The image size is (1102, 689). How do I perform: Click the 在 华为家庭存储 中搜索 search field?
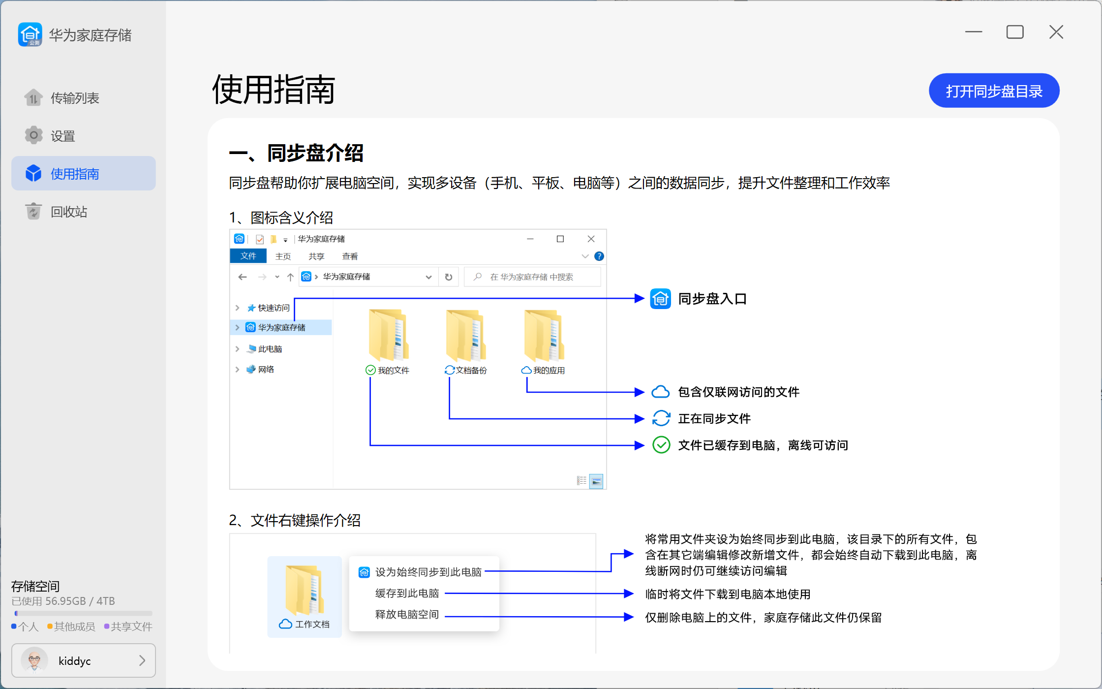click(x=532, y=277)
